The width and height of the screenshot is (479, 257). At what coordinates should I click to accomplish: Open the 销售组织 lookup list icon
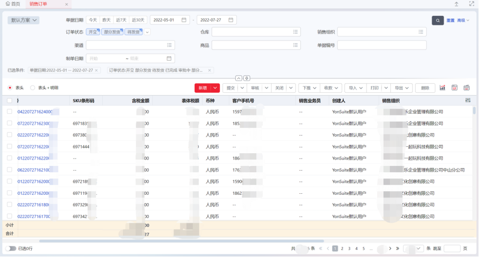[420, 32]
